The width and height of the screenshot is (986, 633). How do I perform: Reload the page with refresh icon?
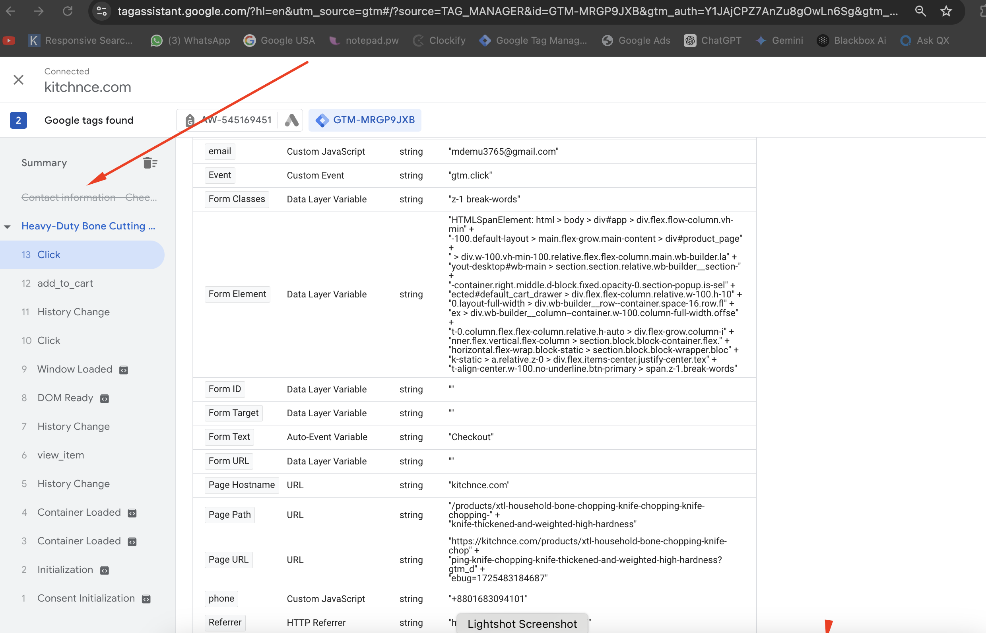[68, 11]
